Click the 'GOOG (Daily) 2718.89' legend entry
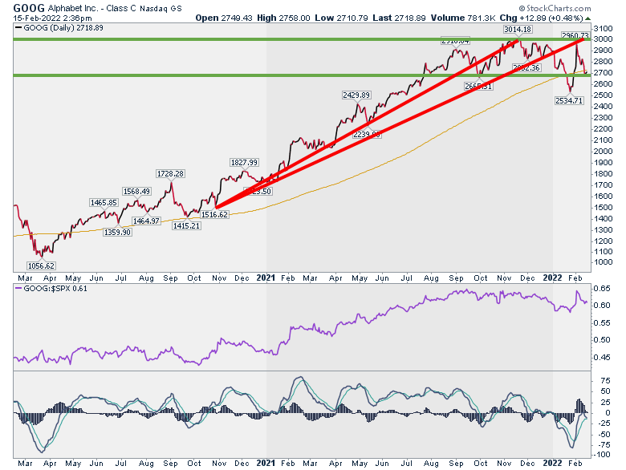The width and height of the screenshot is (626, 470). [59, 28]
